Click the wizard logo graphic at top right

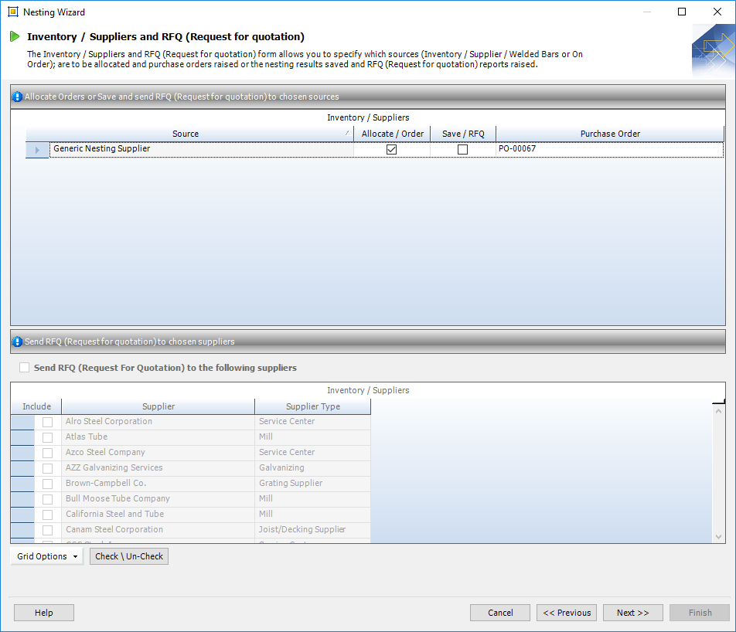[713, 50]
